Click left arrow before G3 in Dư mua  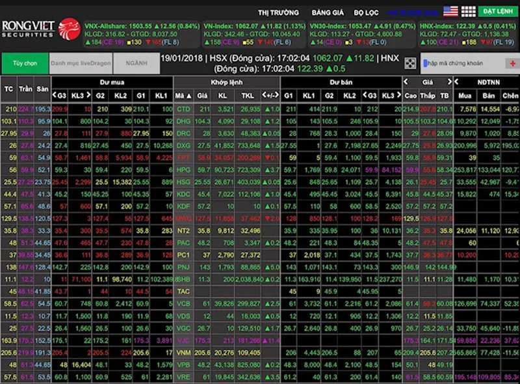pos(55,96)
